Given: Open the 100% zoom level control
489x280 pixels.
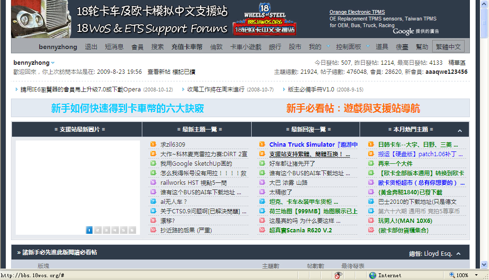Looking at the screenshot, I should pos(462,275).
